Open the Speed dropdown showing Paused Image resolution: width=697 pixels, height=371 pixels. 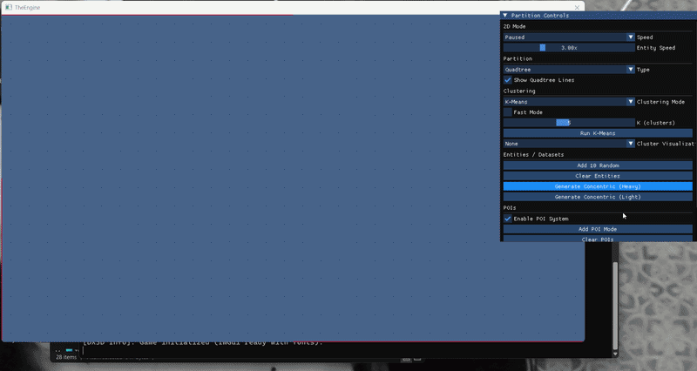click(568, 37)
